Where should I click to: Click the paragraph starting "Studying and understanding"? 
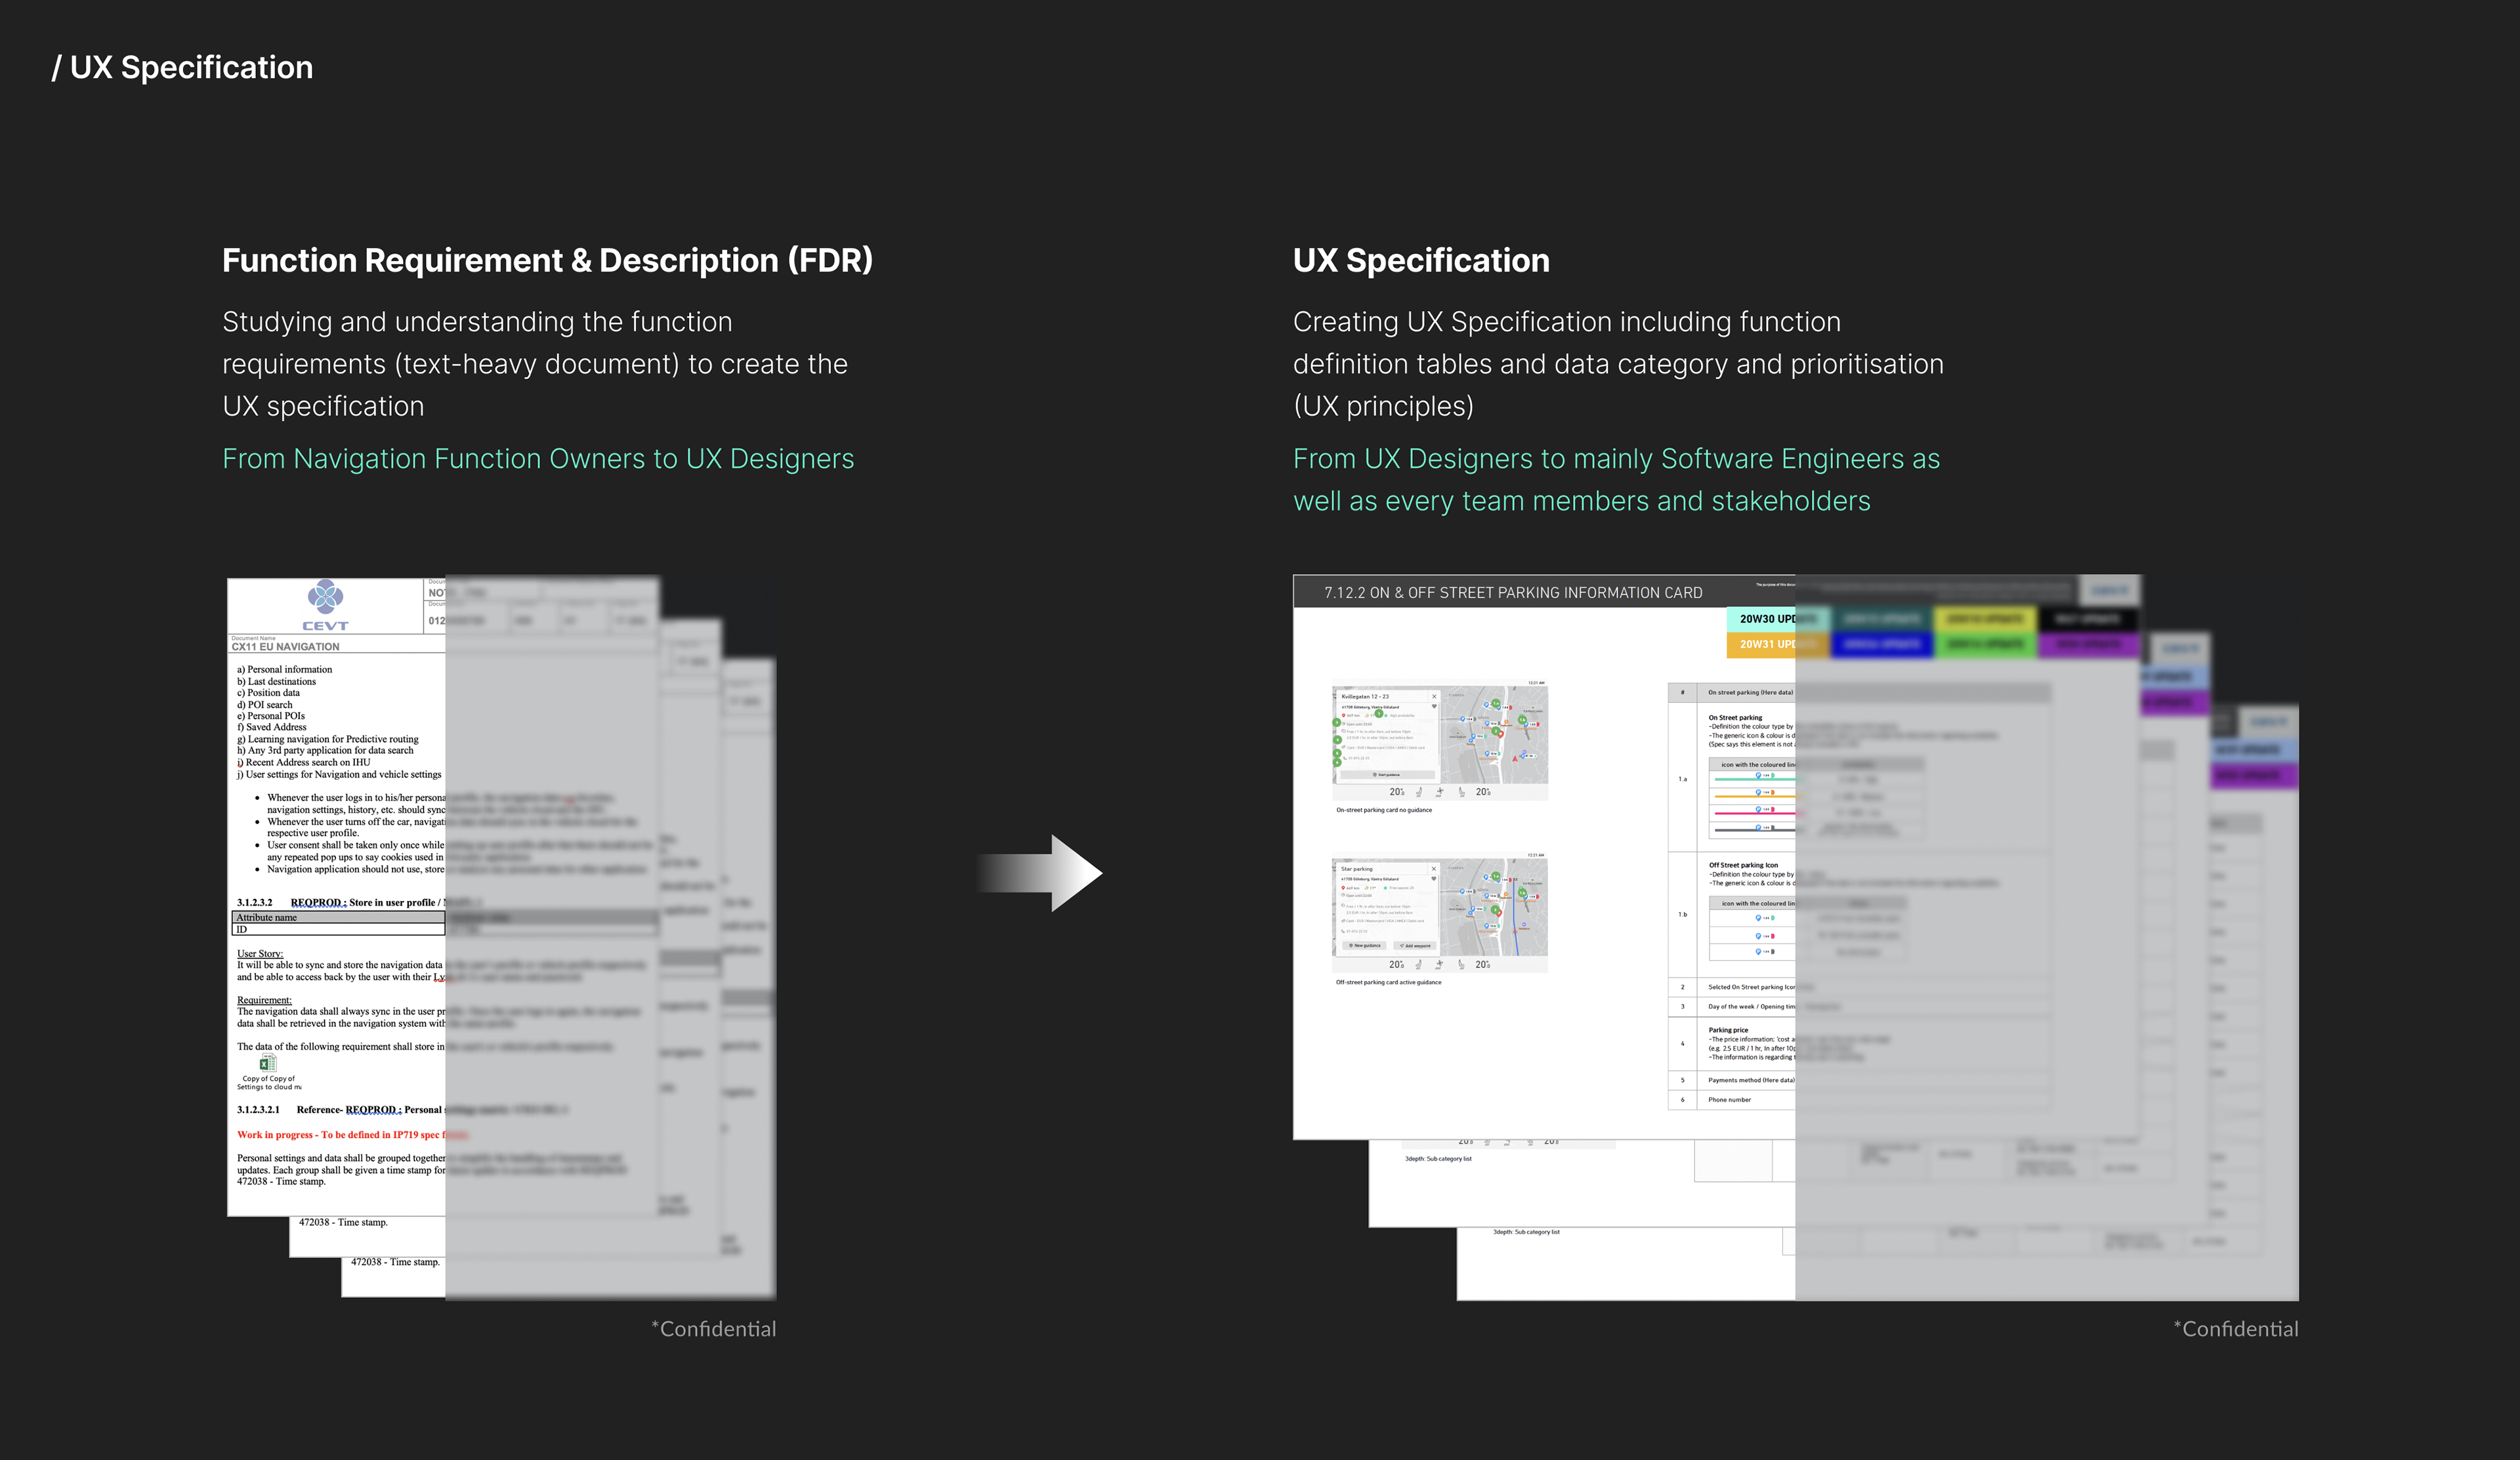[x=535, y=364]
